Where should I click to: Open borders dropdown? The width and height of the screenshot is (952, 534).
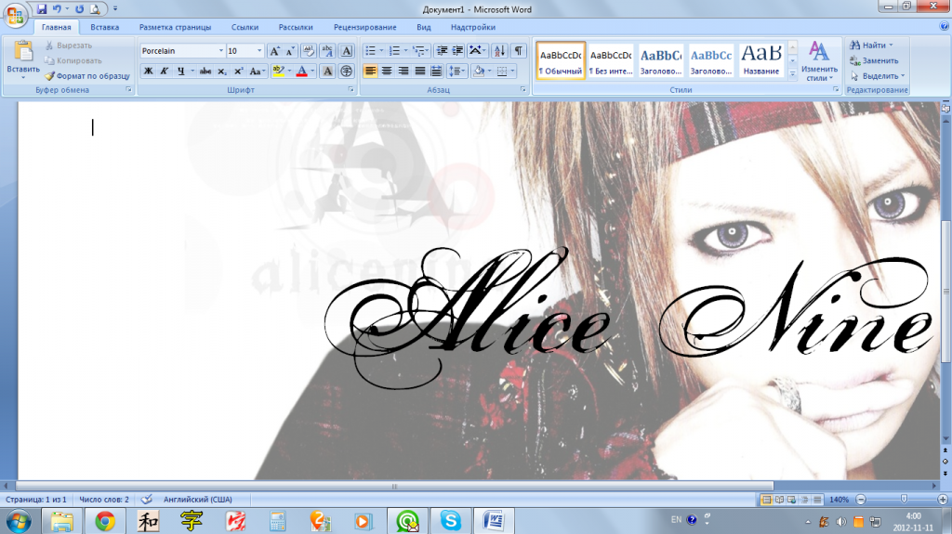click(513, 71)
